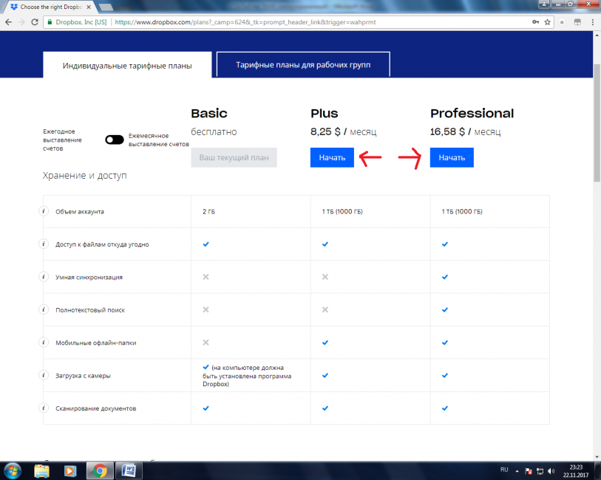The image size is (601, 480).
Task: Show hidden tray icons arrow
Action: [x=517, y=471]
